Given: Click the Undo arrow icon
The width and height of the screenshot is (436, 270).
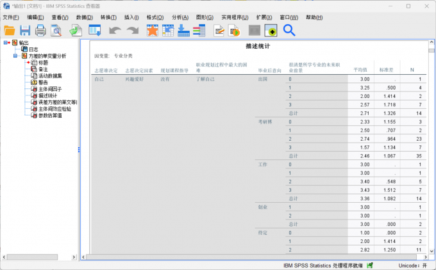Looking at the screenshot, I should 115,30.
